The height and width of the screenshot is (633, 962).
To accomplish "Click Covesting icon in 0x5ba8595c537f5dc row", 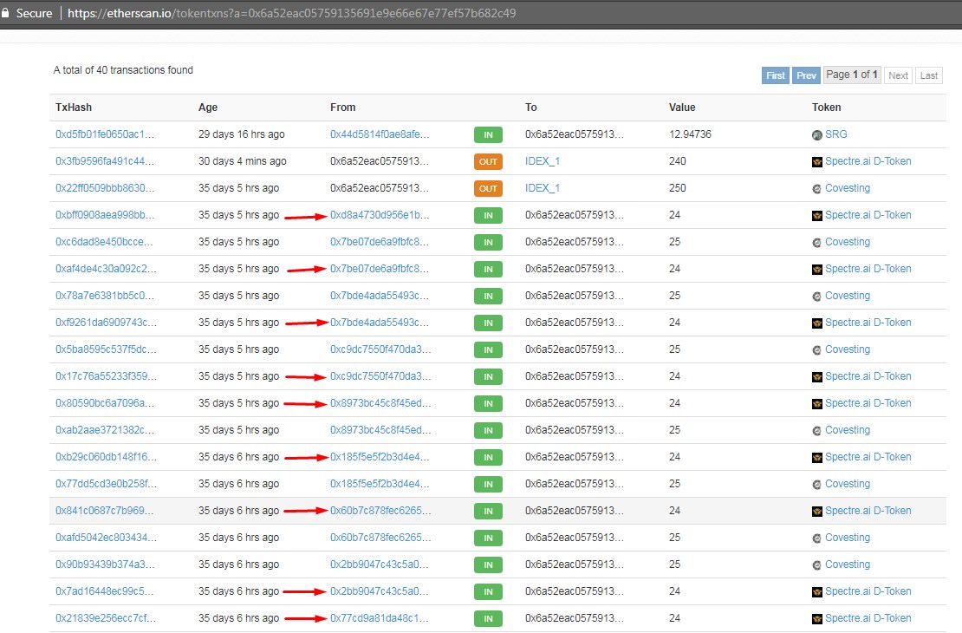I will tap(816, 350).
